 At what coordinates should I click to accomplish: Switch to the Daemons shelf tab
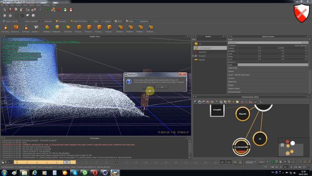click(x=47, y=21)
